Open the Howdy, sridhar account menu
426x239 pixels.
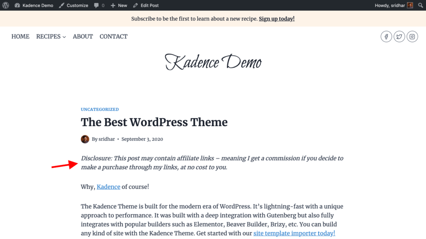(394, 5)
